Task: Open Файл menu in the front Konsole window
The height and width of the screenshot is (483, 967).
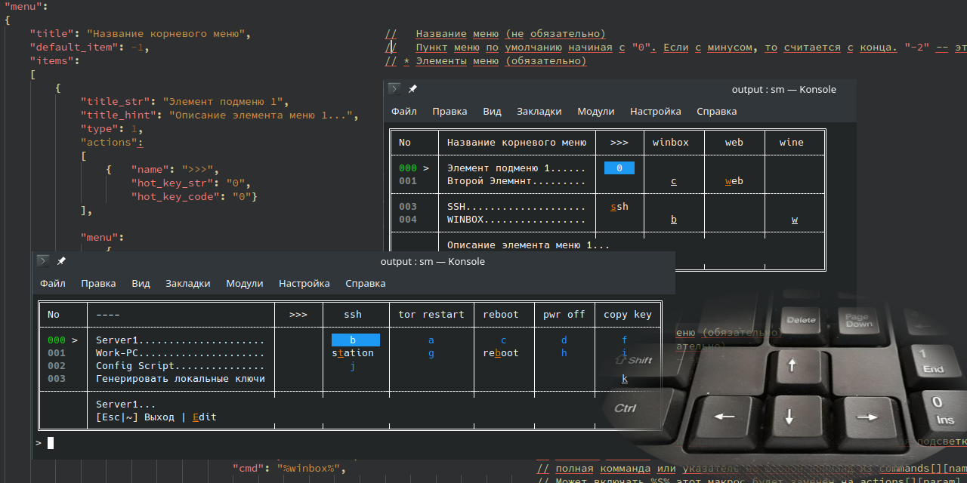Action: click(53, 284)
